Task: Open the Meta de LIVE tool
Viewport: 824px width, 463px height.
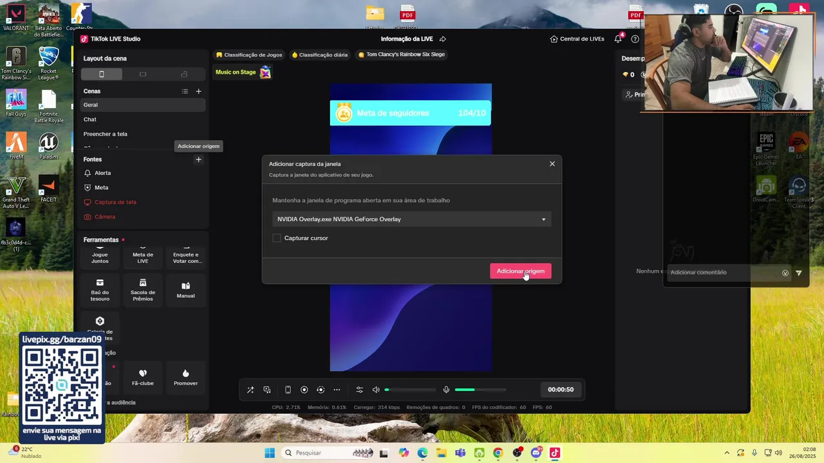Action: point(143,257)
